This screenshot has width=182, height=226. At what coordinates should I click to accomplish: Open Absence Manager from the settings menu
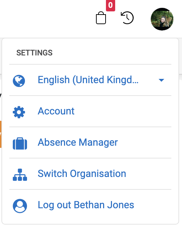tap(90, 142)
